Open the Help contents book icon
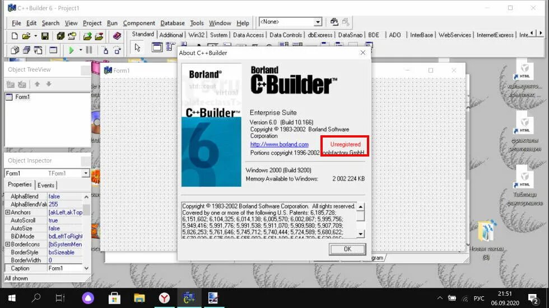The height and width of the screenshot is (308, 549). (x=117, y=36)
